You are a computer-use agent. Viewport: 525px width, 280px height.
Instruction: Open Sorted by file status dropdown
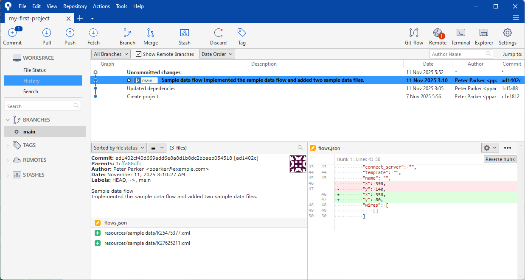pos(119,148)
